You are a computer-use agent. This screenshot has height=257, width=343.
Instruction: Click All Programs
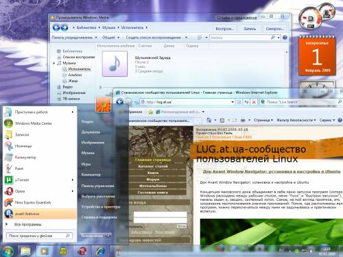27,224
